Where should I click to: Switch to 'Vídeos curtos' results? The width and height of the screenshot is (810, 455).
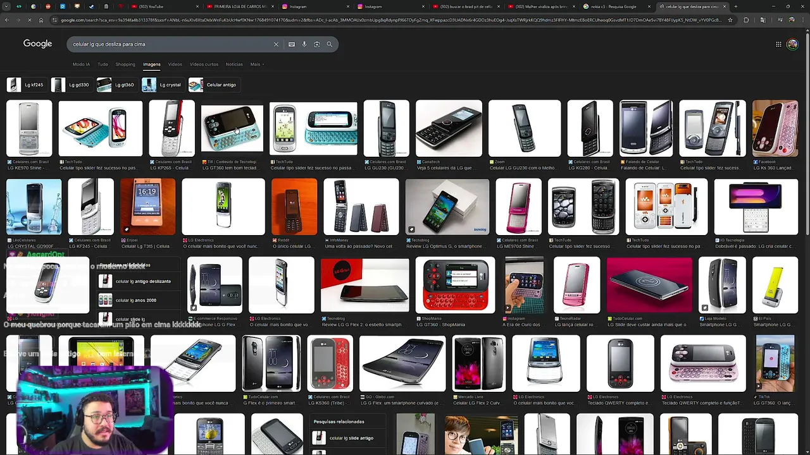pos(204,64)
